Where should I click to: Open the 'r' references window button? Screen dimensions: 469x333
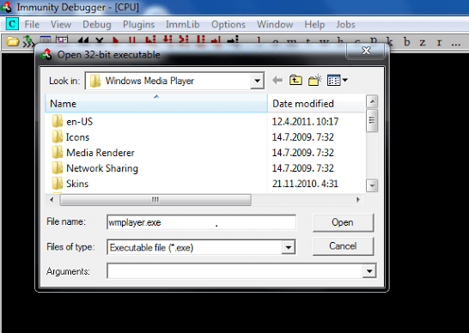coord(439,42)
